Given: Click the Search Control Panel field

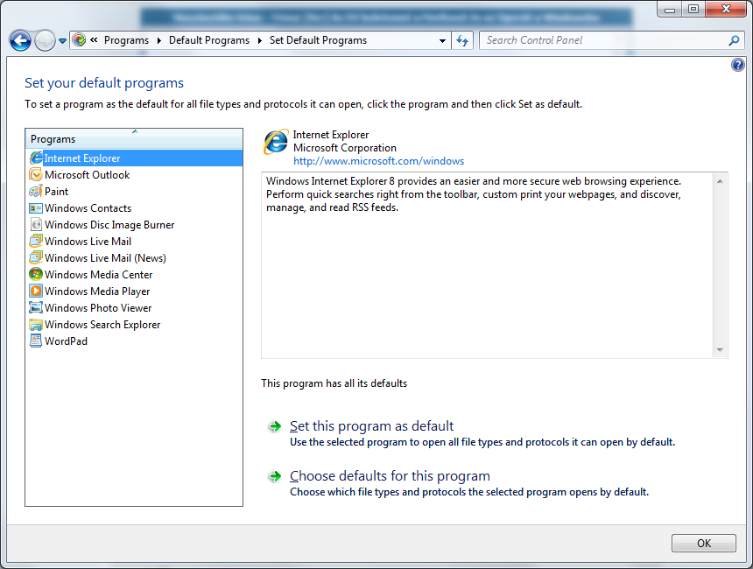Looking at the screenshot, I should pyautogui.click(x=605, y=40).
